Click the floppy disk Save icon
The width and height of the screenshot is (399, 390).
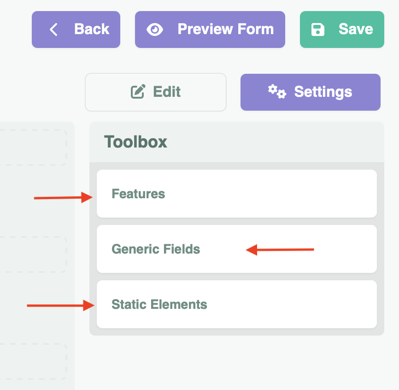click(x=318, y=30)
